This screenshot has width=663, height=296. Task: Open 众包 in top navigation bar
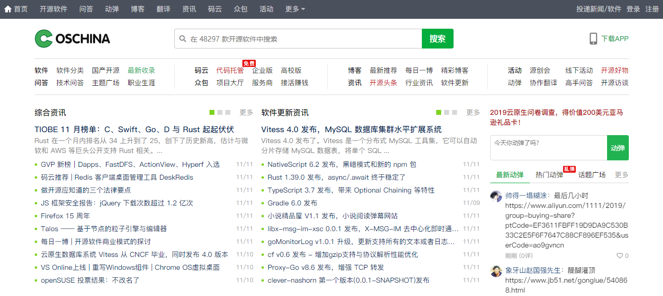[x=241, y=9]
